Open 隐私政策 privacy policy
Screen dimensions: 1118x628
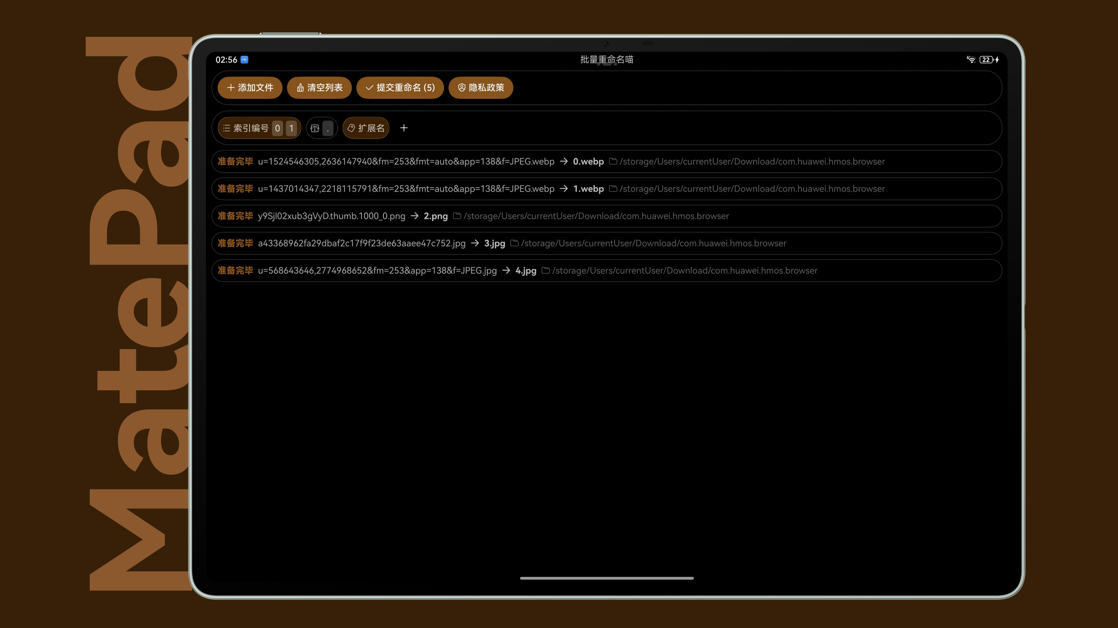point(481,87)
